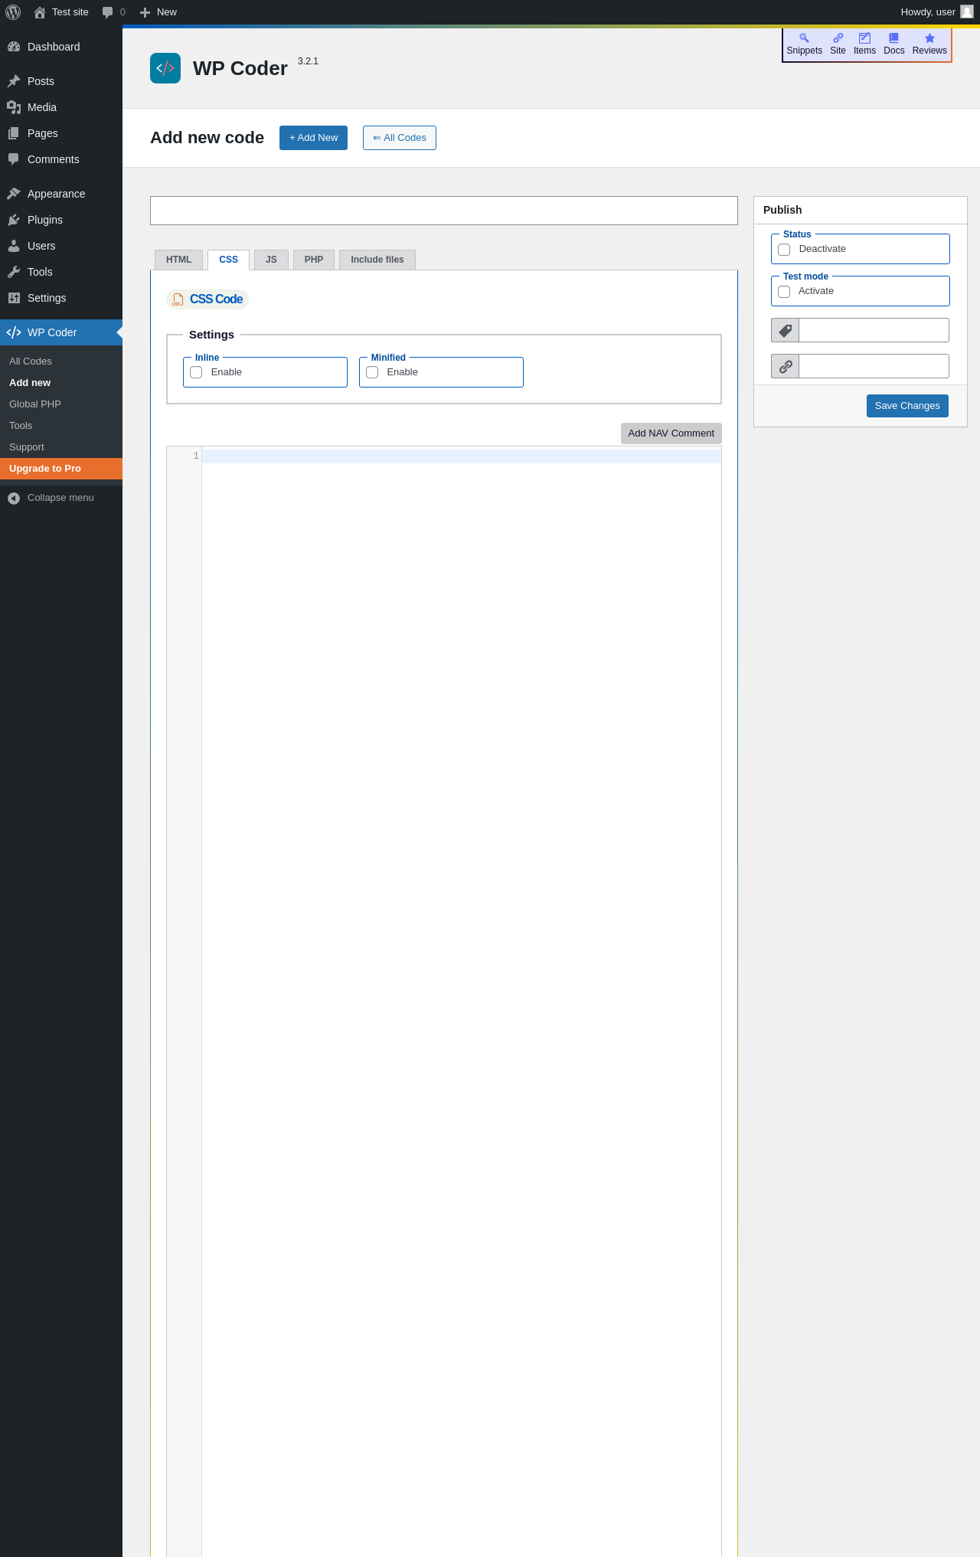The height and width of the screenshot is (1557, 980).
Task: Open the Docs book icon
Action: (893, 38)
